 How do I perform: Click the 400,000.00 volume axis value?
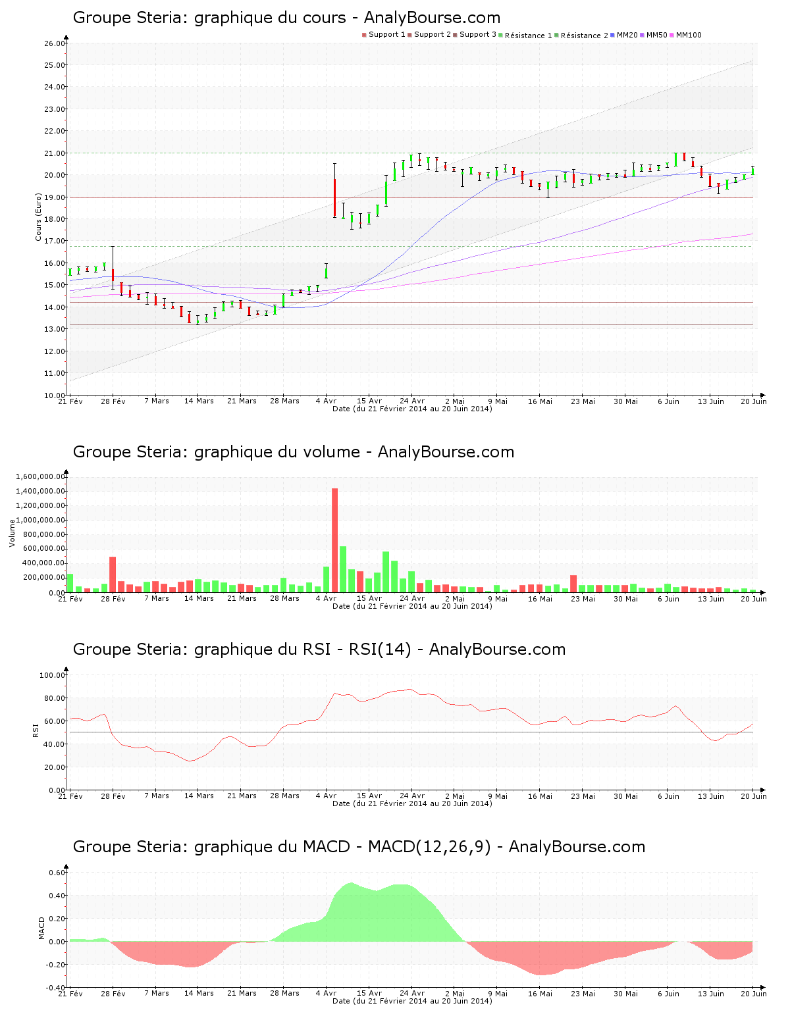[x=43, y=563]
